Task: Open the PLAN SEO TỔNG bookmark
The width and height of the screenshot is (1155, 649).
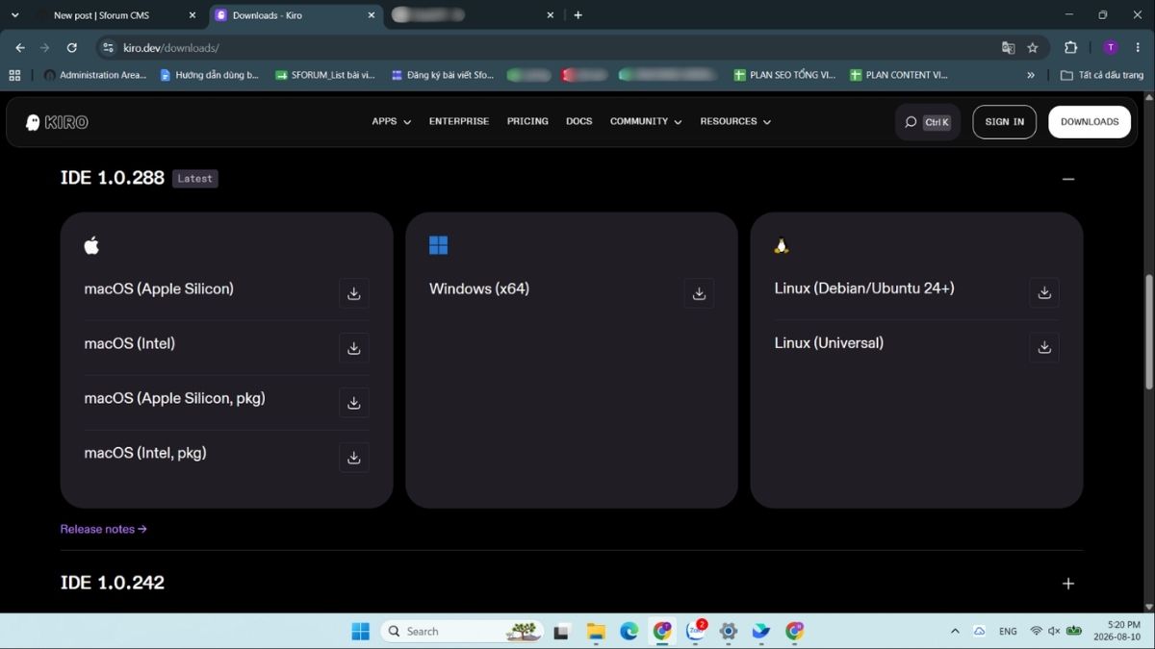Action: (784, 75)
